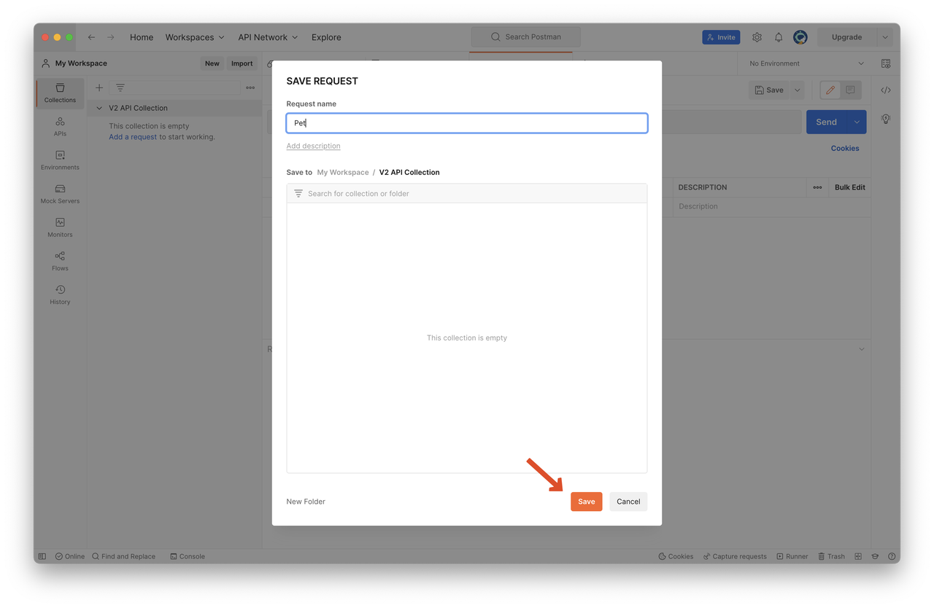Open the user avatar menu

tap(800, 37)
